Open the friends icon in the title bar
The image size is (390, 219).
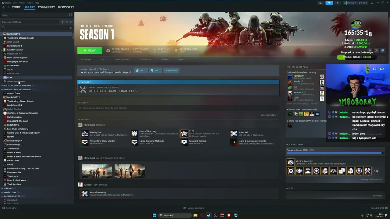click(x=320, y=3)
